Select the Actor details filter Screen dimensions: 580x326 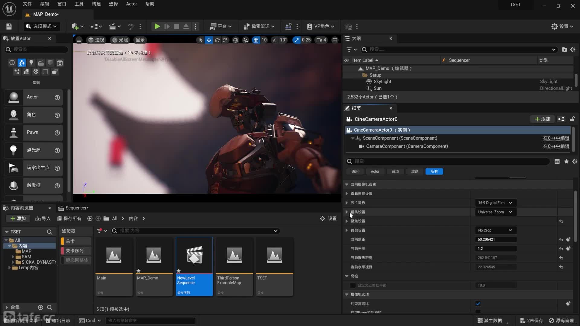(x=375, y=171)
